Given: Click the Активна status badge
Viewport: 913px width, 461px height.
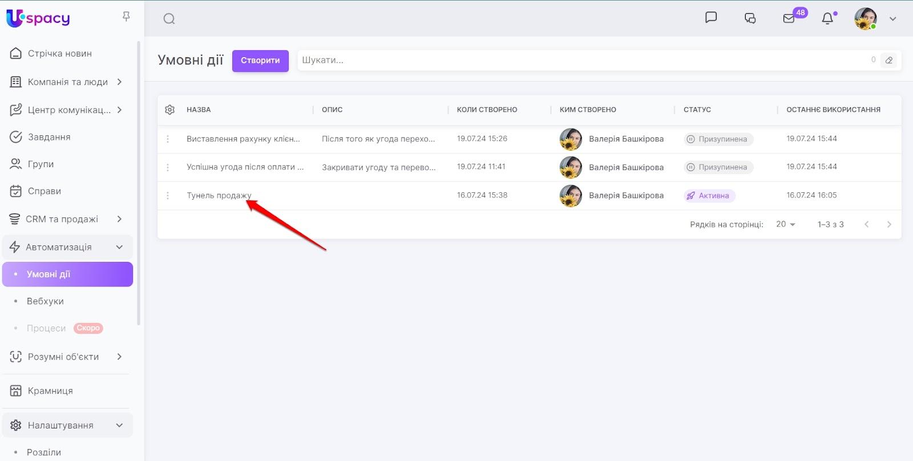Looking at the screenshot, I should point(709,196).
